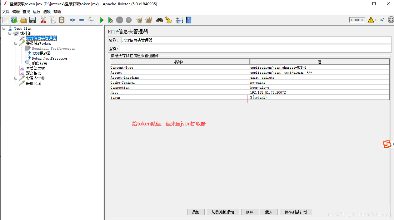Click the 名称 name input field
This screenshot has width=394, height=220.
point(256,40)
